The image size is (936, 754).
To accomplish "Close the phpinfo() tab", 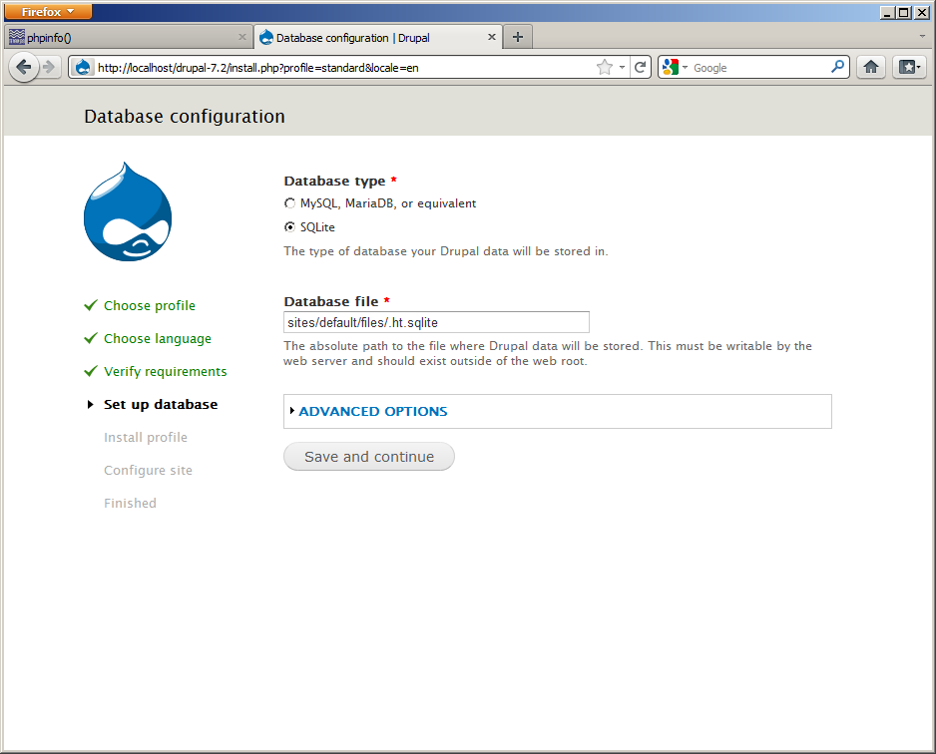I will (241, 37).
